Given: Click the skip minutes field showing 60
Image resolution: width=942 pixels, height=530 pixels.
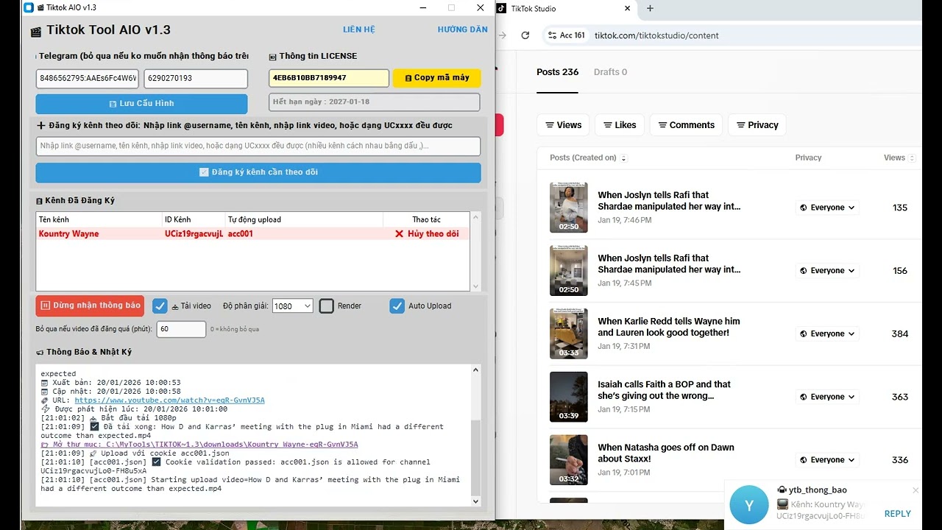Looking at the screenshot, I should click(x=181, y=329).
